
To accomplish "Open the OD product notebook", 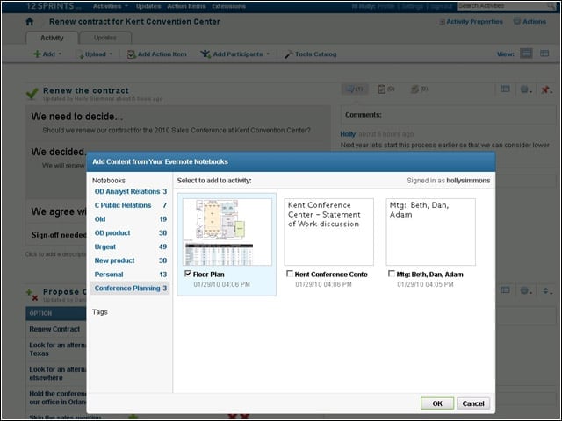I will tap(131, 233).
